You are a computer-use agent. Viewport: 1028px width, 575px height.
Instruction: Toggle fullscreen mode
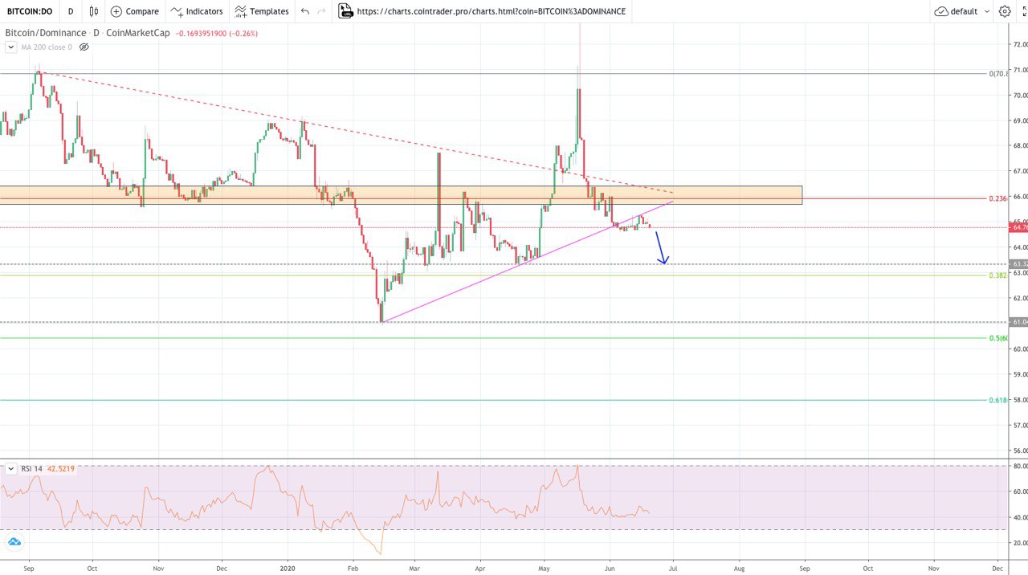pos(1023,11)
